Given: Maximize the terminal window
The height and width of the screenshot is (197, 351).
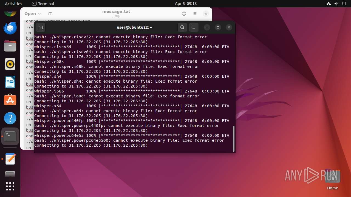Looking at the screenshot, I should 218,27.
